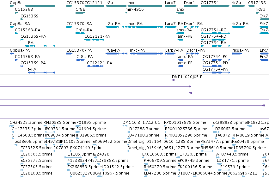Click the AT07440.5prime EST label

click(232, 154)
